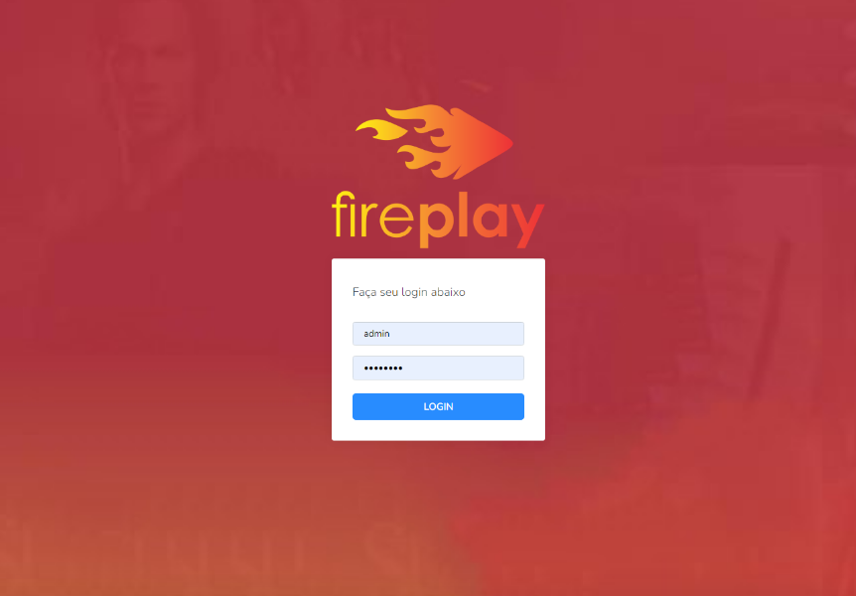The image size is (856, 596).
Task: Click the password dots in the second field
Action: (x=383, y=369)
